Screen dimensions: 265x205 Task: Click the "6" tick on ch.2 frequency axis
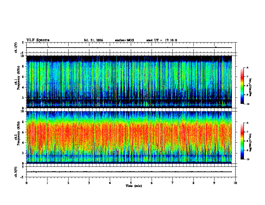23,132
